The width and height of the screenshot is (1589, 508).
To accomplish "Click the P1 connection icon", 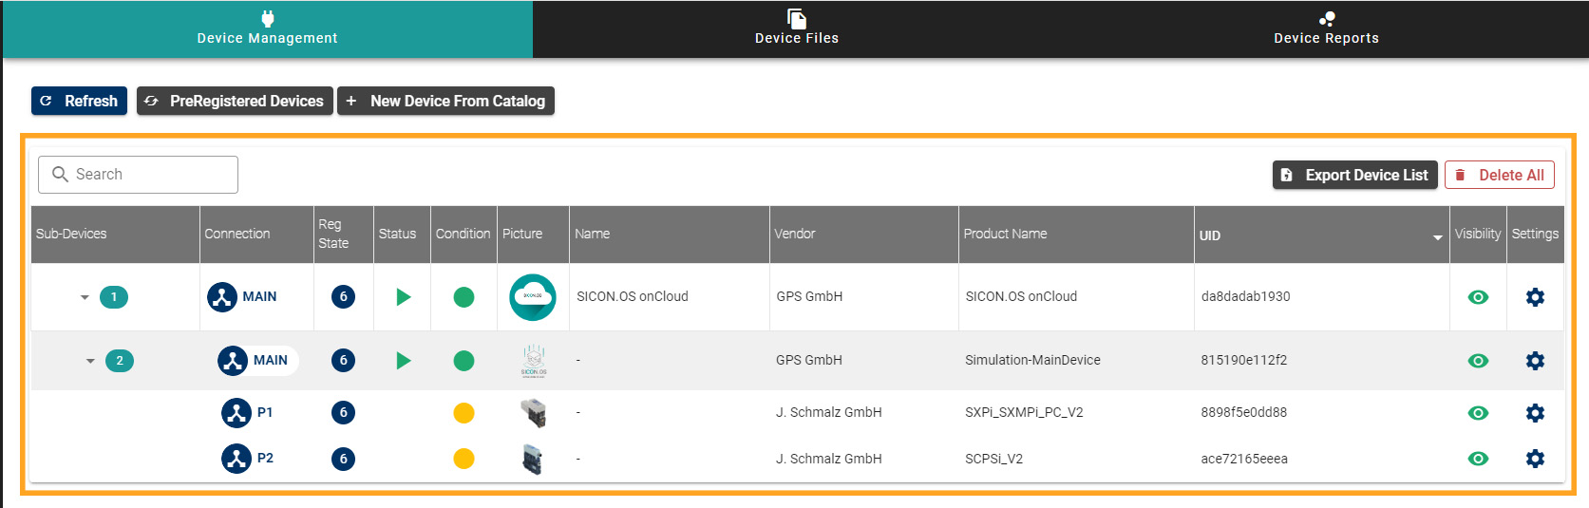I will click(236, 413).
